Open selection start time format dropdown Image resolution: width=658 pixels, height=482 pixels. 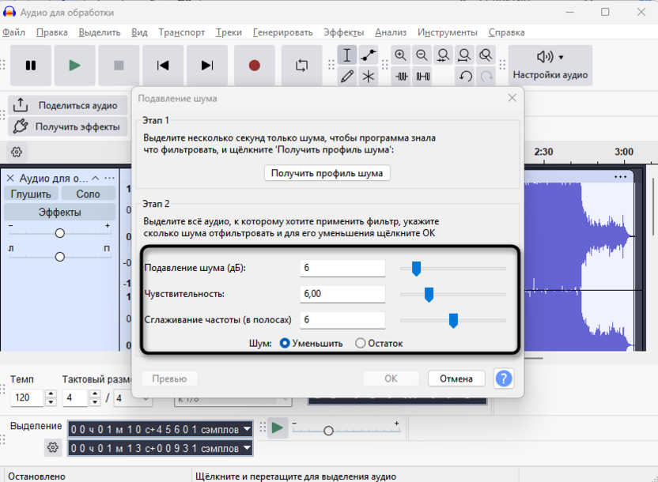pos(248,429)
